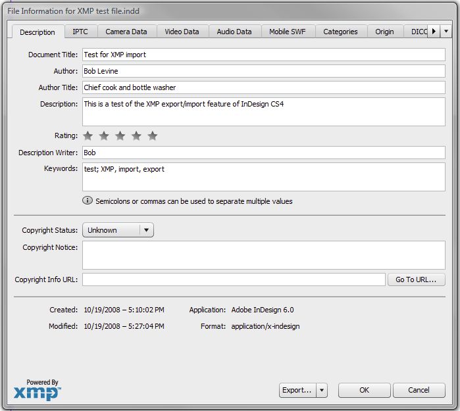Set rating to two stars
460x411 pixels.
pyautogui.click(x=104, y=135)
